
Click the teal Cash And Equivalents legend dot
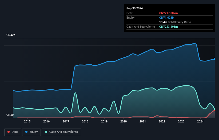point(46,132)
